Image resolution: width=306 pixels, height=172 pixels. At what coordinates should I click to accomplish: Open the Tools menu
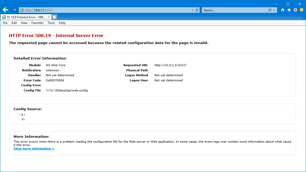pos(51,23)
